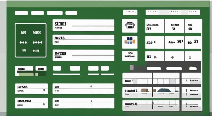212x116 pixels.
Task: Click the small dotted box above the printer tile
Action: point(130,12)
